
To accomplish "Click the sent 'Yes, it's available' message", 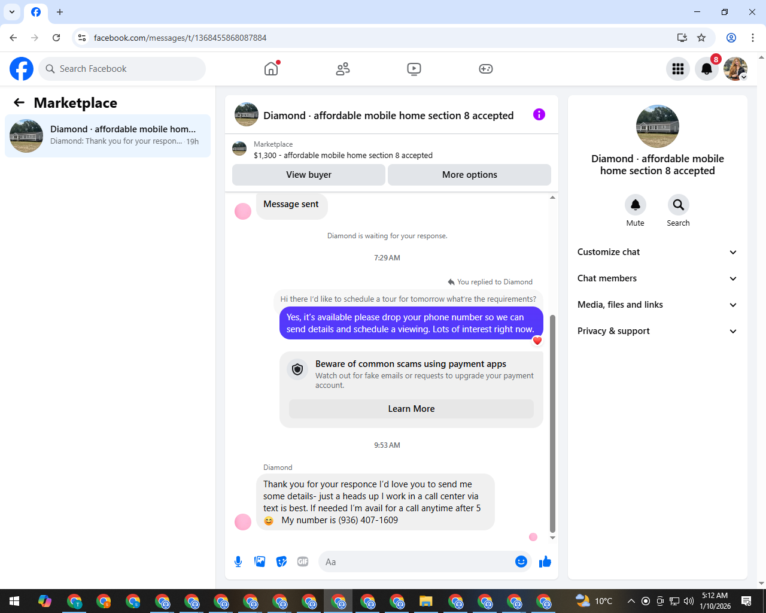I will (x=411, y=323).
